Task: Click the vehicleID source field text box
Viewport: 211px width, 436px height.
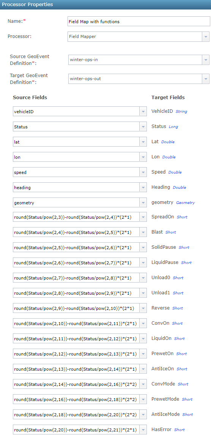Action: coord(76,112)
